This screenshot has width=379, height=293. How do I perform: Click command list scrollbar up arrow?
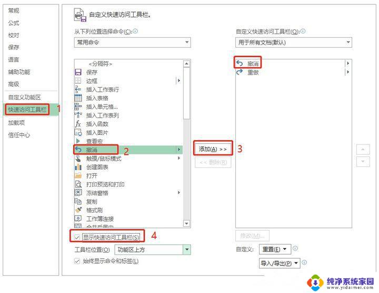186,64
